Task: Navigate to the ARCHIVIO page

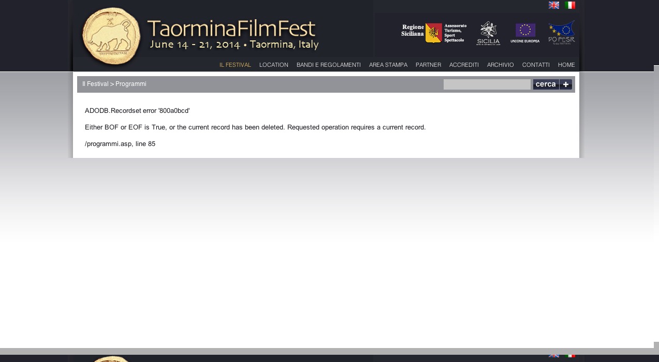Action: [500, 65]
